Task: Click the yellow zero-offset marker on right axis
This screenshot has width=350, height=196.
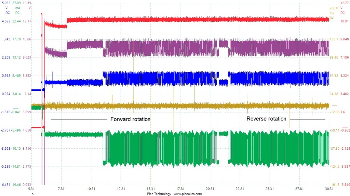Action: tap(334, 106)
